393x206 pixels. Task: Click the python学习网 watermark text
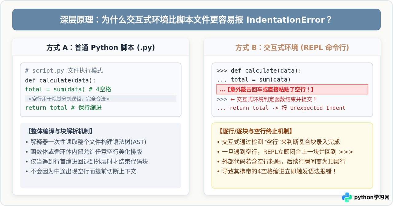(x=372, y=197)
